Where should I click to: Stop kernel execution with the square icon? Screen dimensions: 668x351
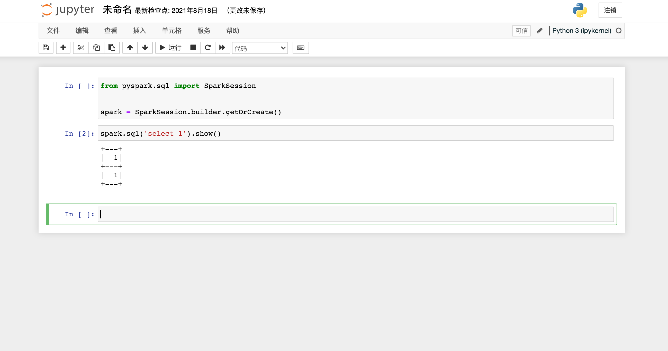(193, 48)
